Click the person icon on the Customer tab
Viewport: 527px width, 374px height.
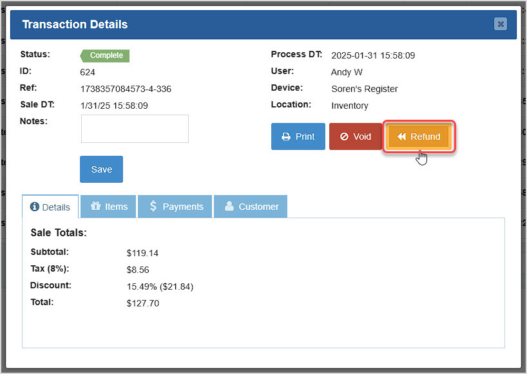click(x=230, y=206)
